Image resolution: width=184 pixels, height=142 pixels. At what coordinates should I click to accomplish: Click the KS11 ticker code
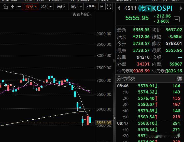click(x=130, y=8)
